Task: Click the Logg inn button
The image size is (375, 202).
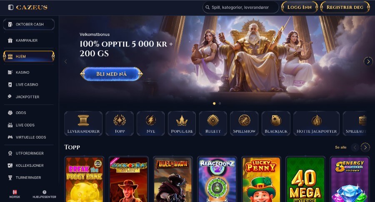Action: [300, 7]
